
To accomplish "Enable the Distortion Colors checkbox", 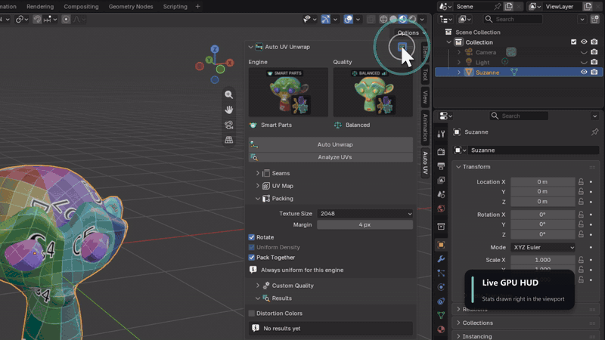I will (x=252, y=313).
